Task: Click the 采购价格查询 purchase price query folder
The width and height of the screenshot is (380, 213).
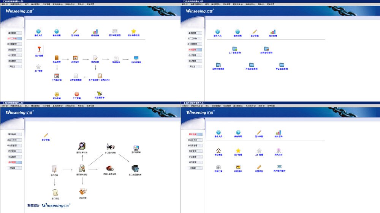Action: 218,65
